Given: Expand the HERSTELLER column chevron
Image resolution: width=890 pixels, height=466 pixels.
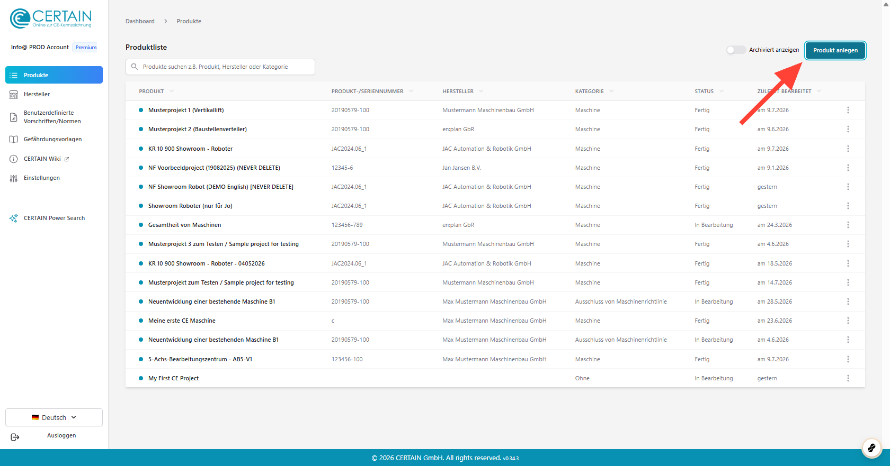Looking at the screenshot, I should (x=481, y=91).
